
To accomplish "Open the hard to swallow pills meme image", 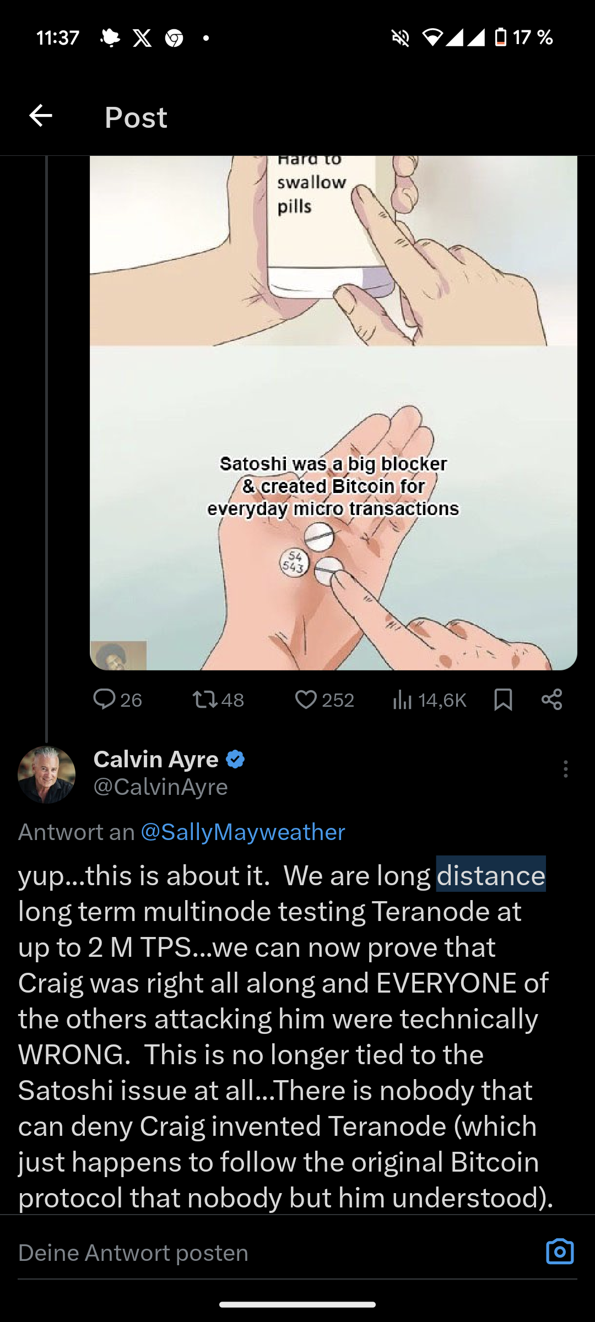I will tap(333, 413).
